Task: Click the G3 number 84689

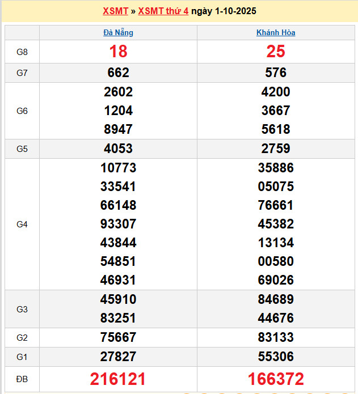Action: coord(276,299)
